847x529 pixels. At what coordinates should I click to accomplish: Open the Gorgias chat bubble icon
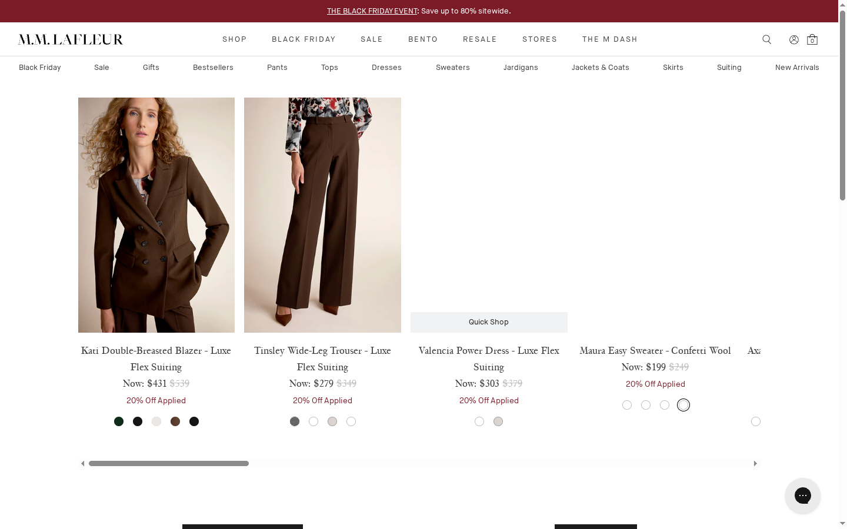coord(803,495)
